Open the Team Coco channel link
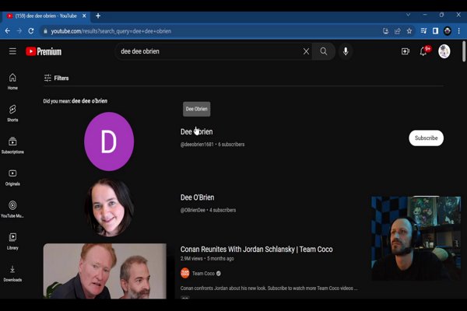 click(x=203, y=273)
